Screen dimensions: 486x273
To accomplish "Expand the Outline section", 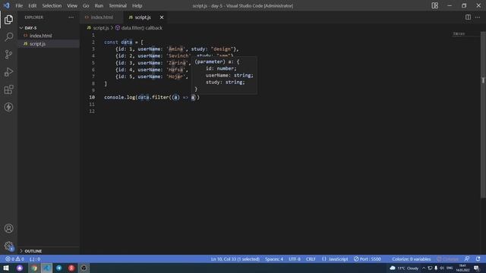I will click(x=49, y=251).
